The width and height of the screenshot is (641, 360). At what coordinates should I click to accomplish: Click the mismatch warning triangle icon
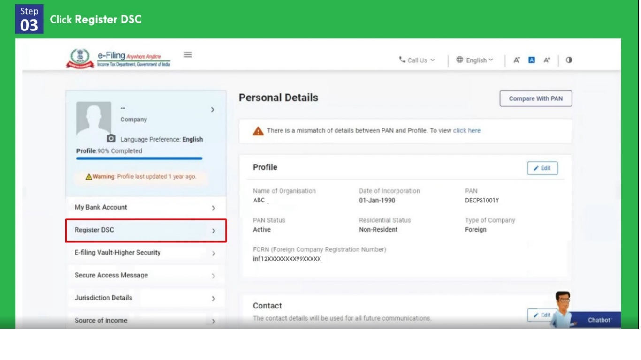coord(258,131)
